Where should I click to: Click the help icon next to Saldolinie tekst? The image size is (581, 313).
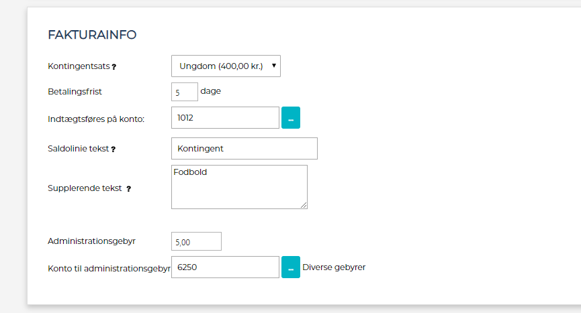click(113, 149)
